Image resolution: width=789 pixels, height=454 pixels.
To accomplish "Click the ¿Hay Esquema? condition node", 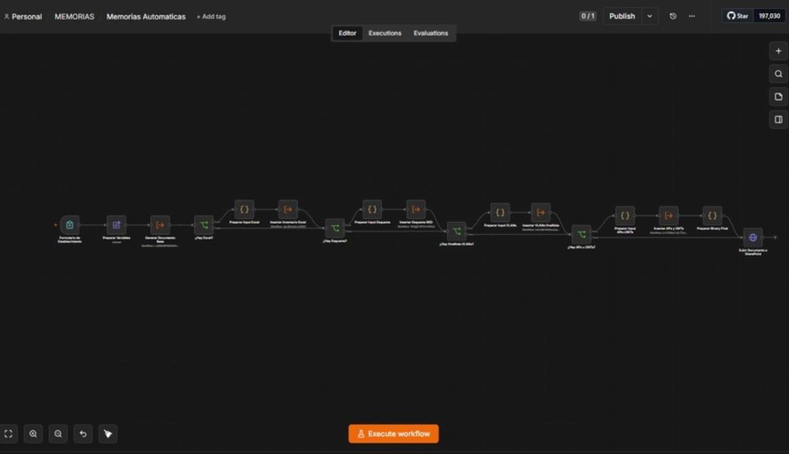I will [335, 228].
